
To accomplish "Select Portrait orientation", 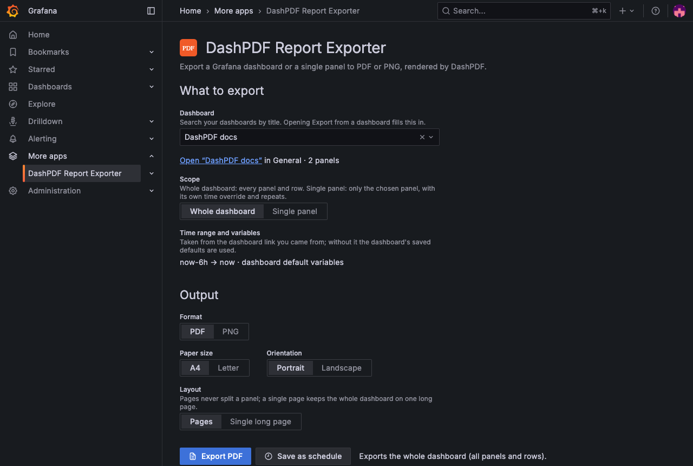I will tap(291, 368).
